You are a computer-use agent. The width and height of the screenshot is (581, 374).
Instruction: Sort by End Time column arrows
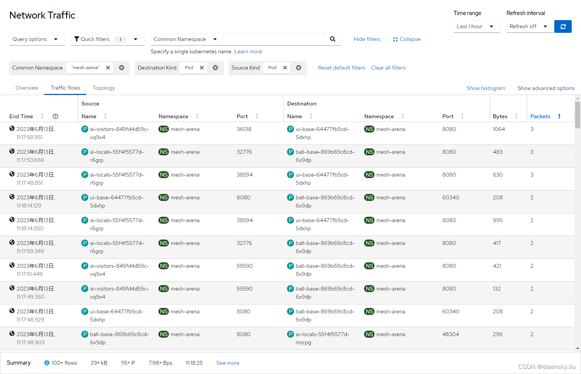pyautogui.click(x=42, y=116)
